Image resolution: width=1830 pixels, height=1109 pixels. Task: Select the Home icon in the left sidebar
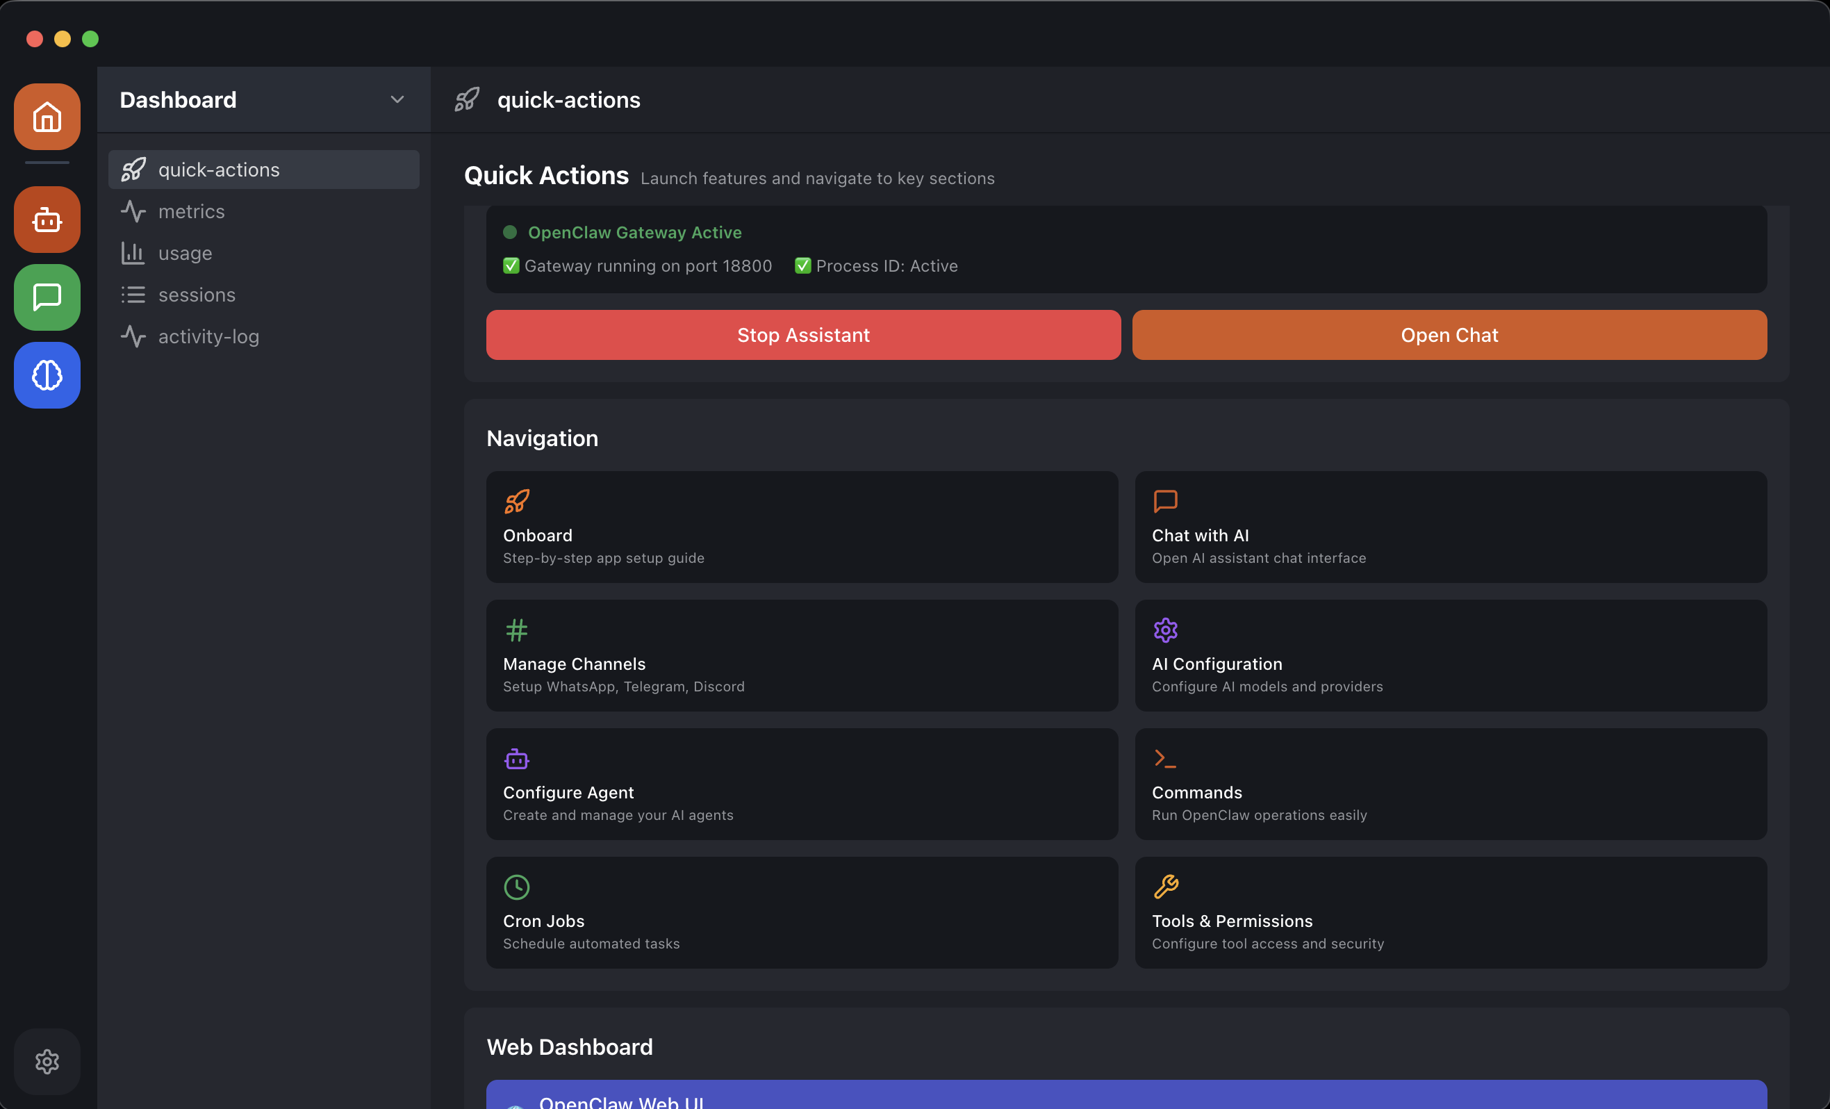click(46, 117)
